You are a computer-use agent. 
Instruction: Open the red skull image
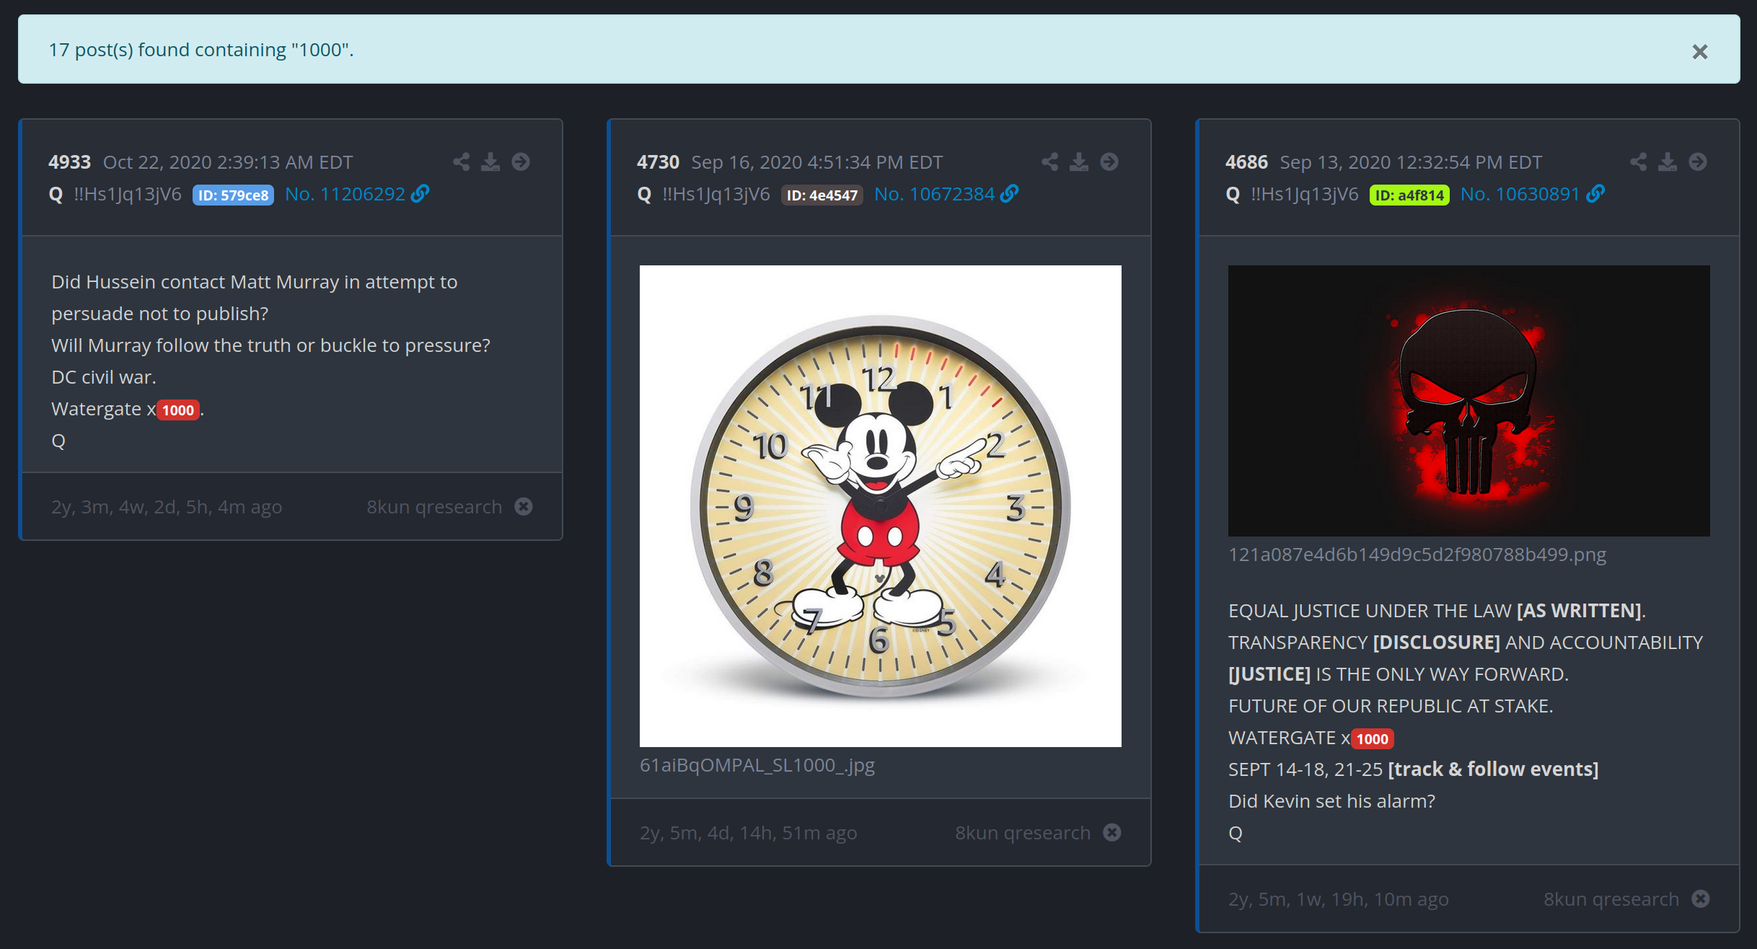point(1468,401)
